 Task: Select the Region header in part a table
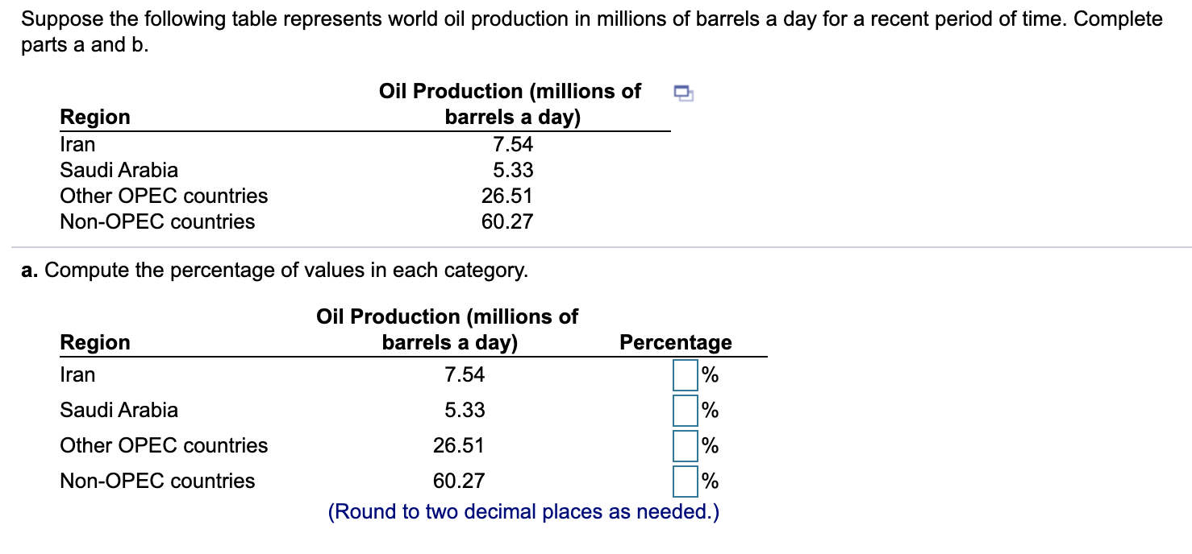(x=95, y=342)
